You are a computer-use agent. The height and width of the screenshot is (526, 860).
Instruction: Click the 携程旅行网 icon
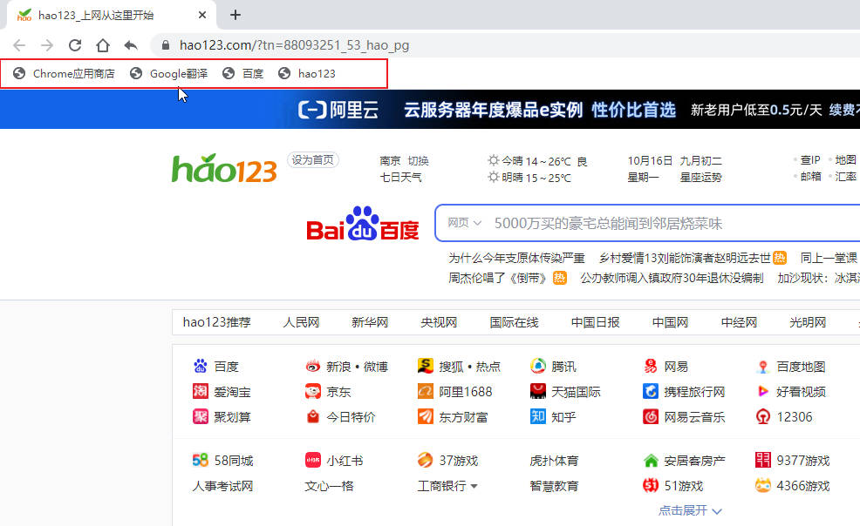[x=651, y=391]
